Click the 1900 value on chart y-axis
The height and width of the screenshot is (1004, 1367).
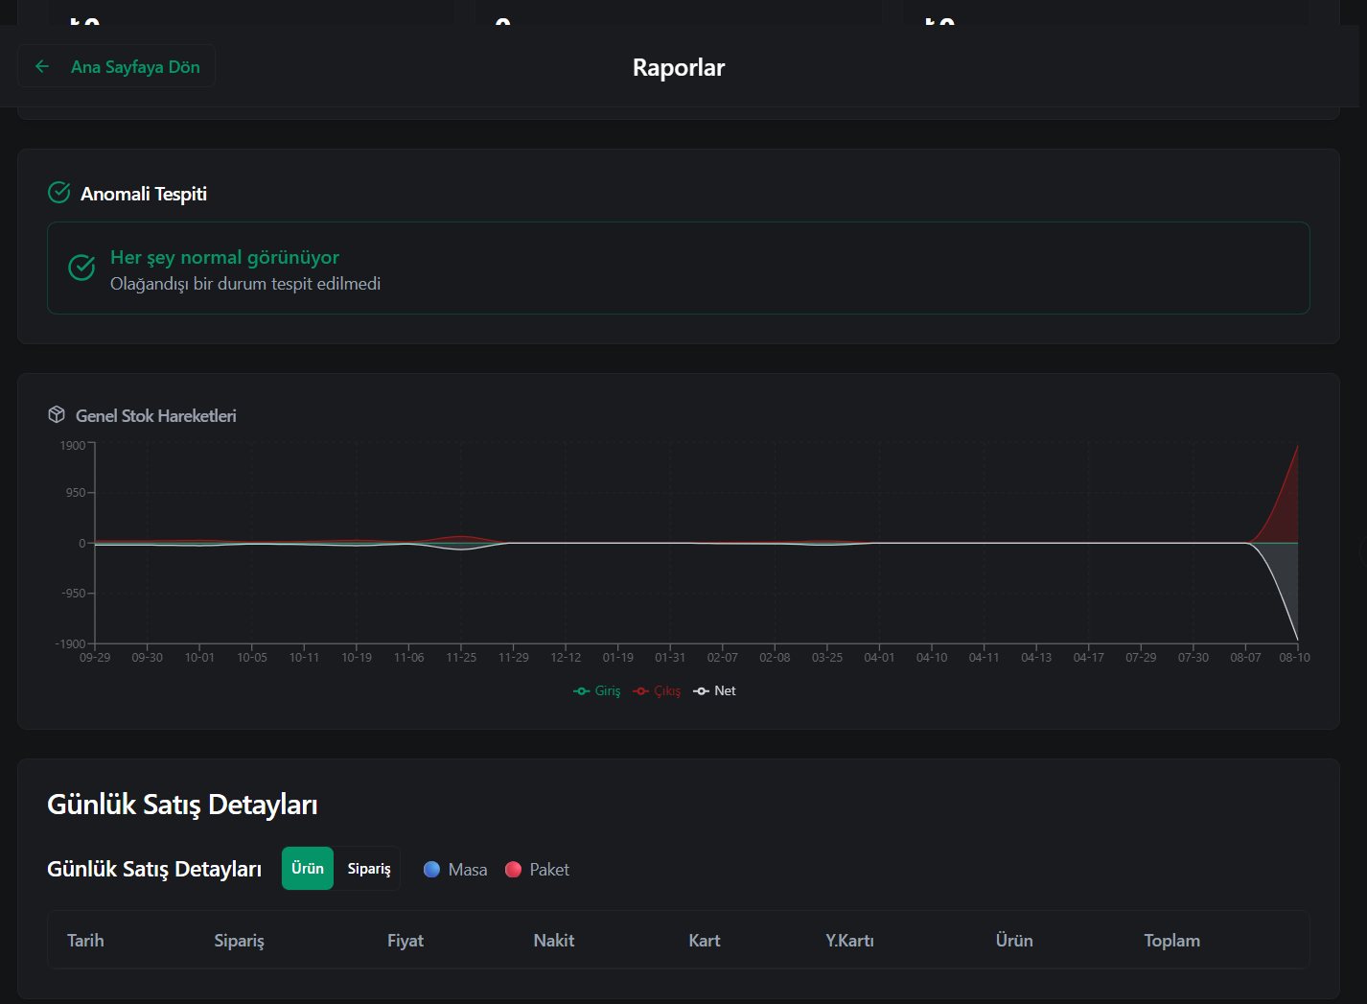pos(73,445)
